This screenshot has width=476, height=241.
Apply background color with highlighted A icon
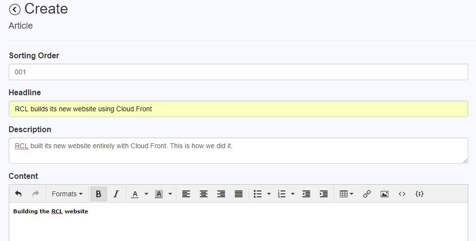pos(159,194)
